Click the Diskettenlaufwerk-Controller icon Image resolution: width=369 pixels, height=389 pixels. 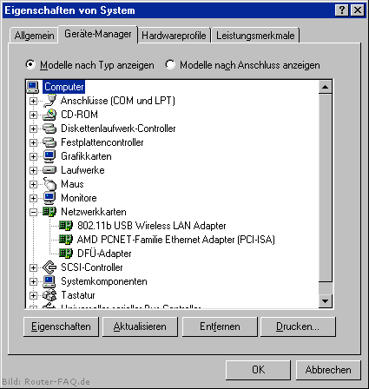pos(49,129)
